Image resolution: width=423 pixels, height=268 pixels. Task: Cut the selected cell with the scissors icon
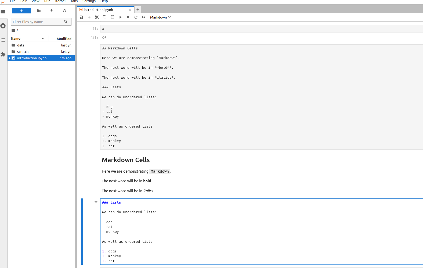(97, 17)
